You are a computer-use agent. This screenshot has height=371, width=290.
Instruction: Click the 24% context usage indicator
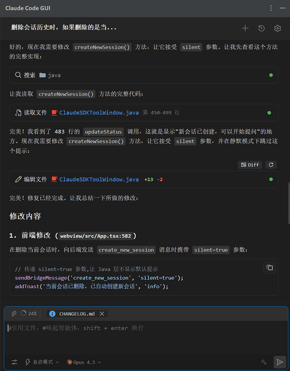click(x=29, y=313)
